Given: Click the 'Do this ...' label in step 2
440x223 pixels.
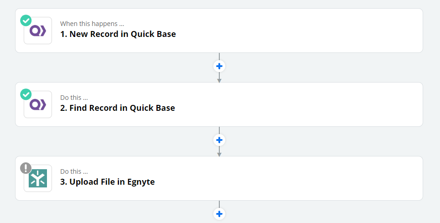Looking at the screenshot, I should click(x=74, y=98).
